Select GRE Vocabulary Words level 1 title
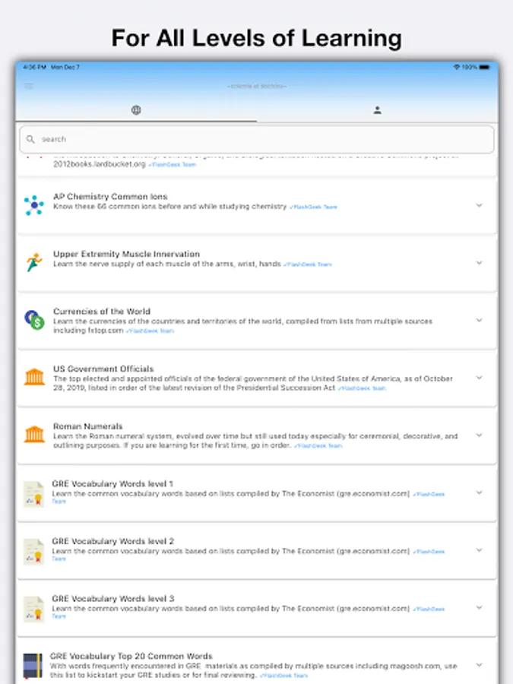The width and height of the screenshot is (513, 684). tap(112, 484)
